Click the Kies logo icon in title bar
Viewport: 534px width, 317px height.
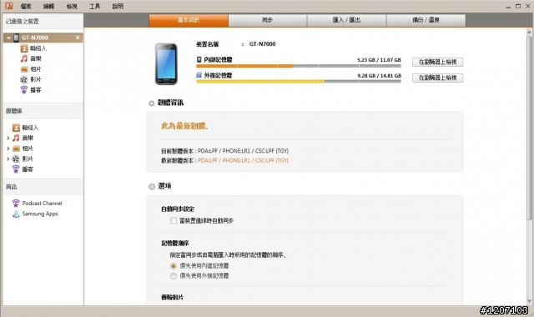[9, 6]
